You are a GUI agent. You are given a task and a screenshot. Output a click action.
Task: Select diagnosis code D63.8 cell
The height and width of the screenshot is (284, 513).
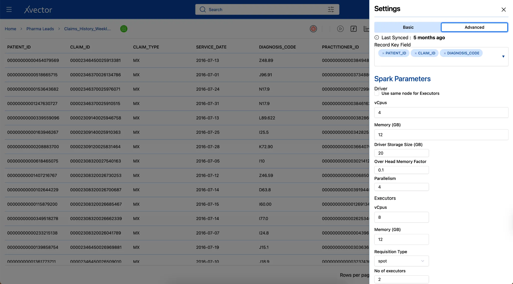265,190
